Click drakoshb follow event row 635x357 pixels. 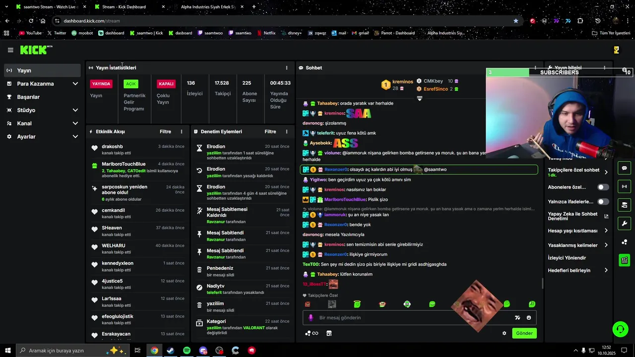pyautogui.click(x=138, y=150)
